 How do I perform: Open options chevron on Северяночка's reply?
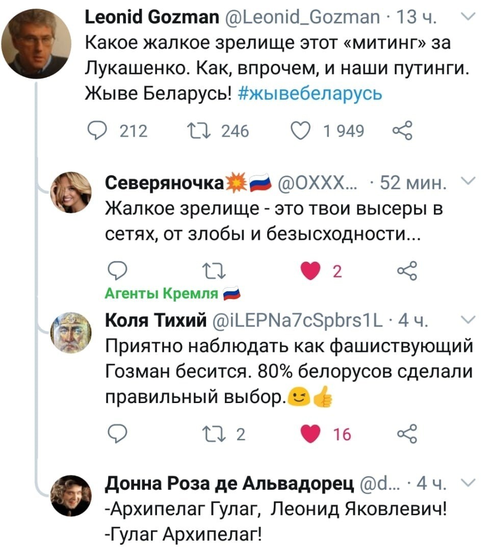468,181
